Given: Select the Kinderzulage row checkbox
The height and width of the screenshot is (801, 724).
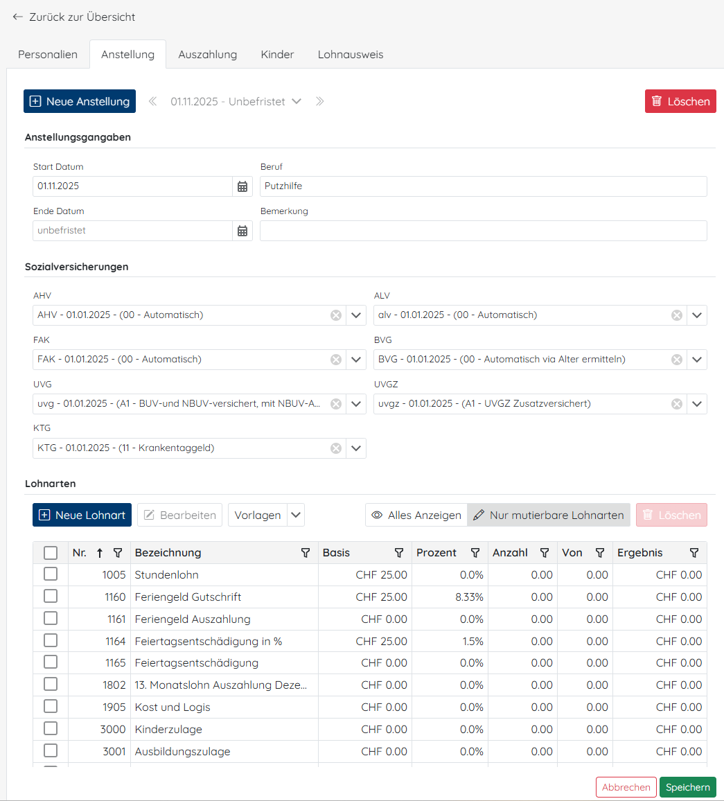Looking at the screenshot, I should (x=51, y=729).
